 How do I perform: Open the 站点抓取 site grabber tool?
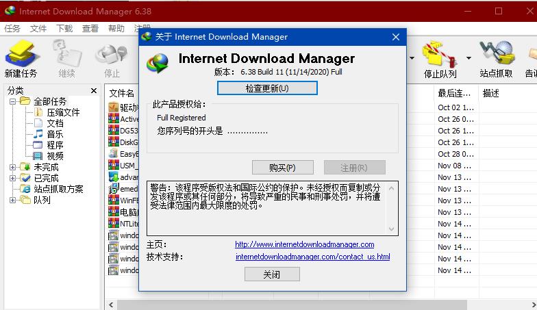coord(496,58)
